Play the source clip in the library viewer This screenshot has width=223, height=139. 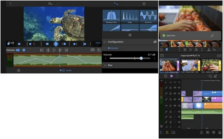coord(191,50)
